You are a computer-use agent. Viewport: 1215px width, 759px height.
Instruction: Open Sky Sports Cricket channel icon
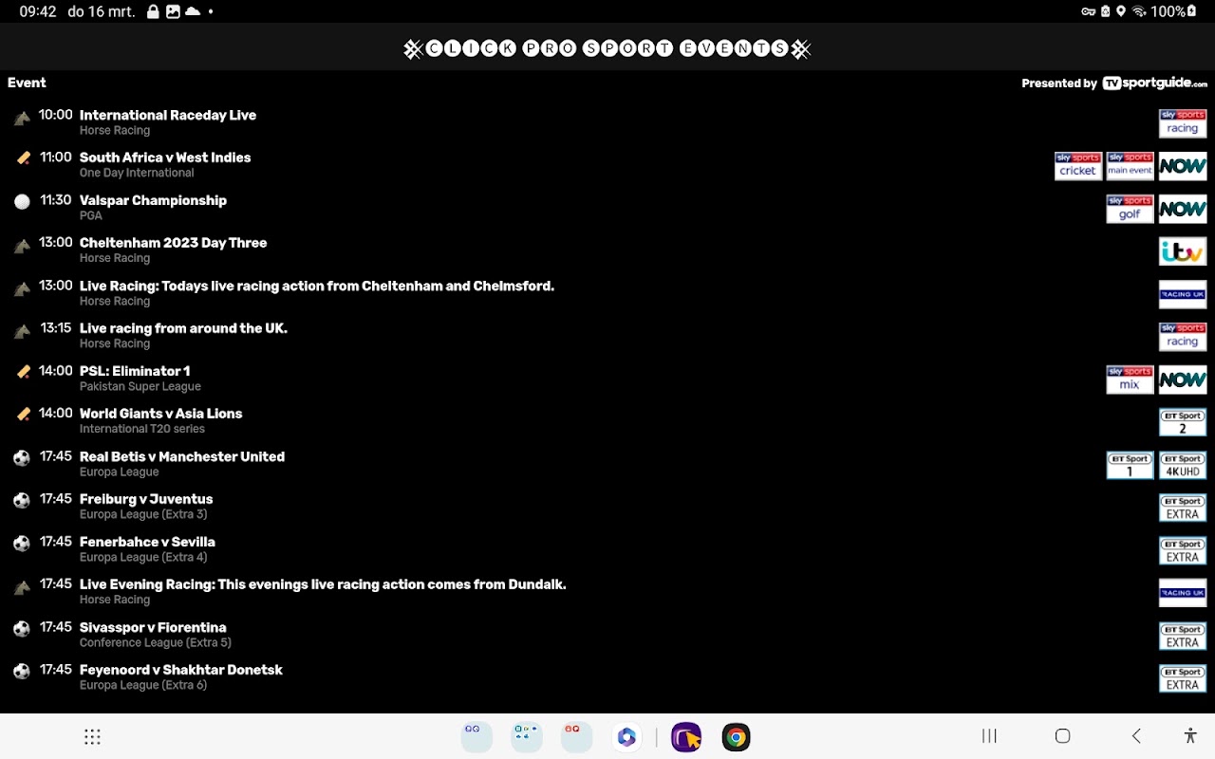(x=1078, y=166)
